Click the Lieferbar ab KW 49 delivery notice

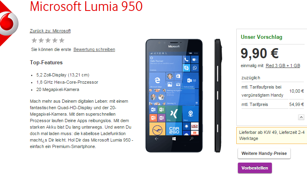click(x=272, y=135)
